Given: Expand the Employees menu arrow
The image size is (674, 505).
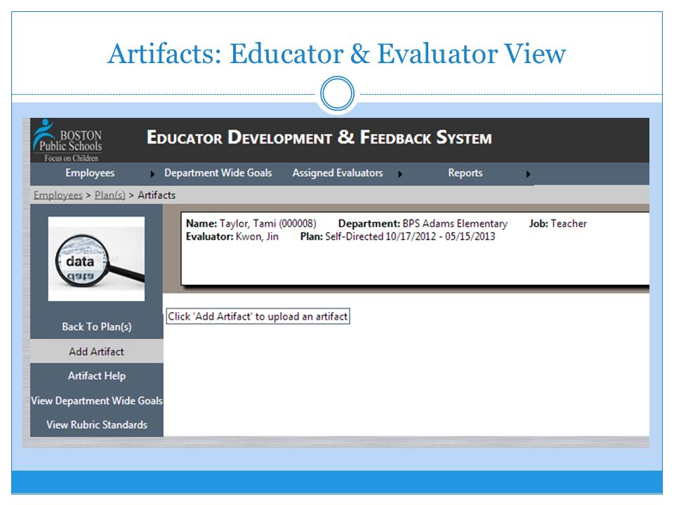Looking at the screenshot, I should coord(152,174).
